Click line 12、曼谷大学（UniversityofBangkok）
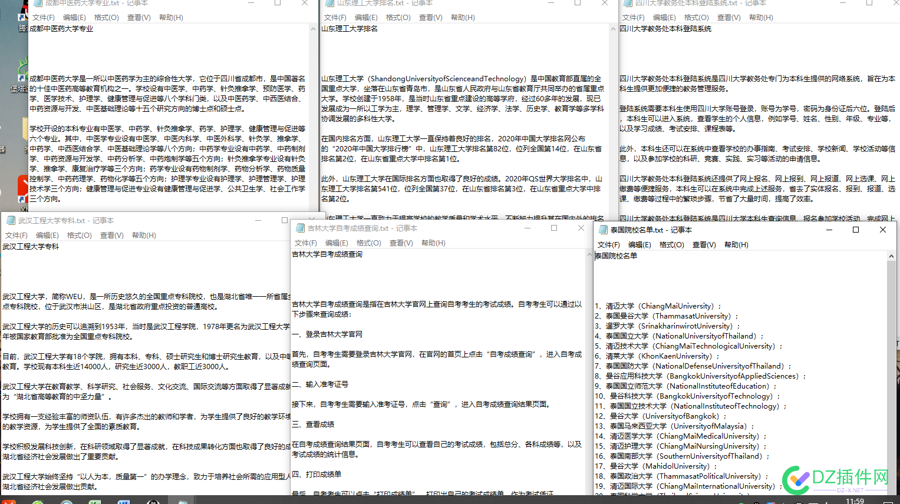Screen dimensions: 900x504 click(x=661, y=416)
